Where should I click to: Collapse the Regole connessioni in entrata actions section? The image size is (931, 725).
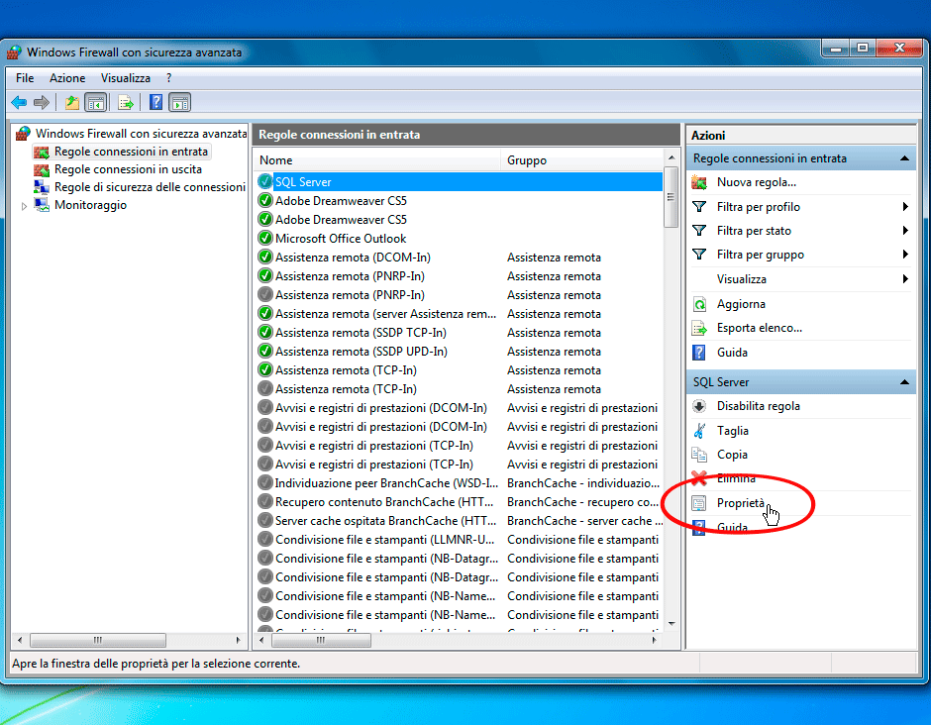coord(904,158)
